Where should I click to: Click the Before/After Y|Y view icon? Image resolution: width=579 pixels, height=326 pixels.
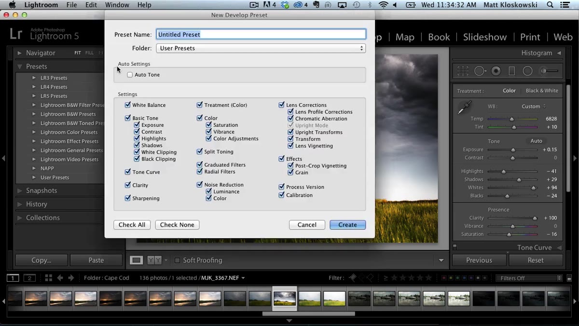(x=154, y=260)
